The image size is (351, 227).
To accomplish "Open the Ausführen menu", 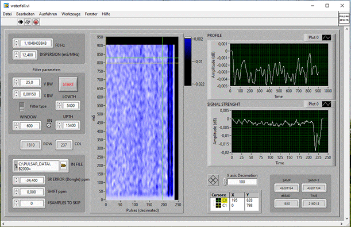I will tap(48, 14).
